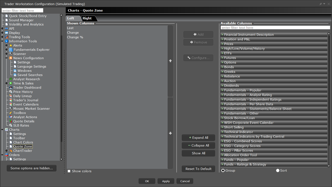Click the Available Columns filter field
Image resolution: width=332 pixels, height=187 pixels.
275,28
